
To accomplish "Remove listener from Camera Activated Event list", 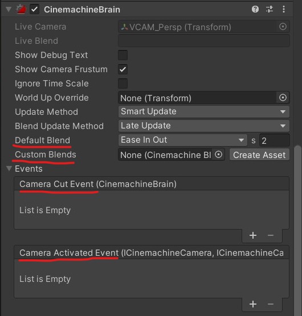I will click(x=271, y=304).
